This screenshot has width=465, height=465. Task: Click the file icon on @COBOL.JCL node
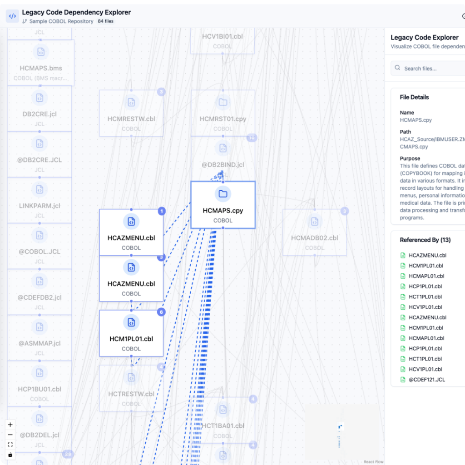[40, 236]
